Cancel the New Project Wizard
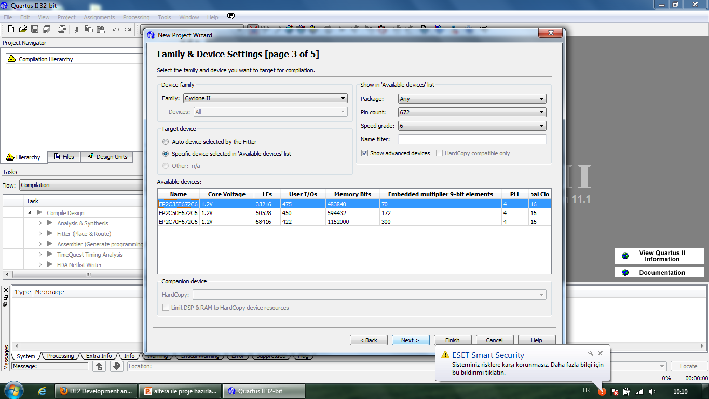The width and height of the screenshot is (709, 399). pyautogui.click(x=495, y=340)
